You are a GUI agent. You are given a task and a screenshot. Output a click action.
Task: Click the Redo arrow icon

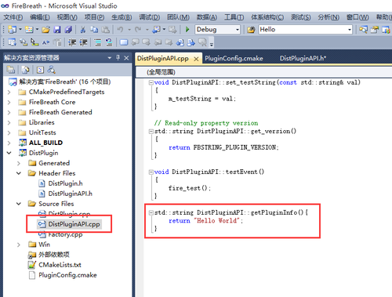138,30
